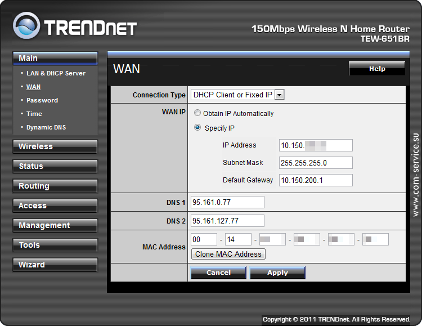Open Dynamic DNS settings

[46, 127]
